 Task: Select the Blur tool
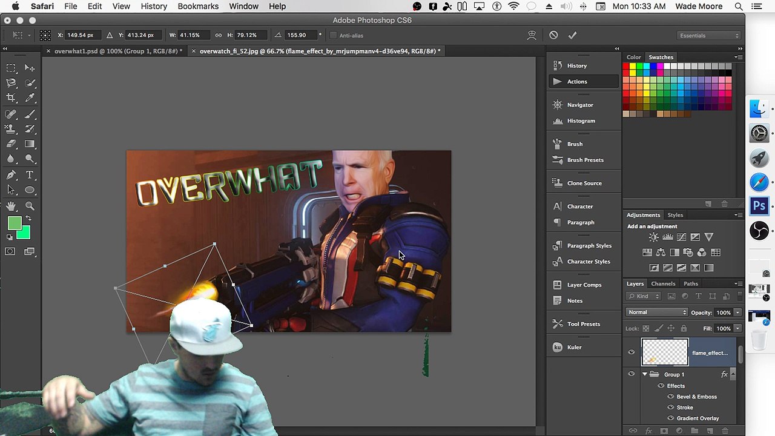[x=11, y=159]
